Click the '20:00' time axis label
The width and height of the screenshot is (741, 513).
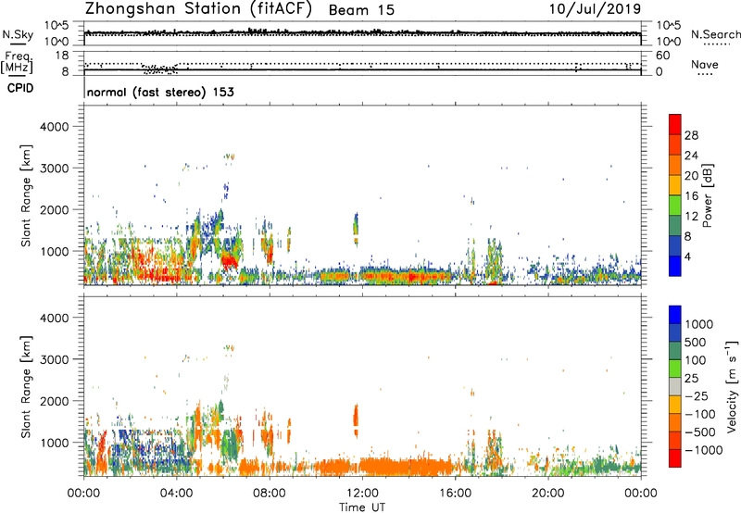tap(548, 494)
